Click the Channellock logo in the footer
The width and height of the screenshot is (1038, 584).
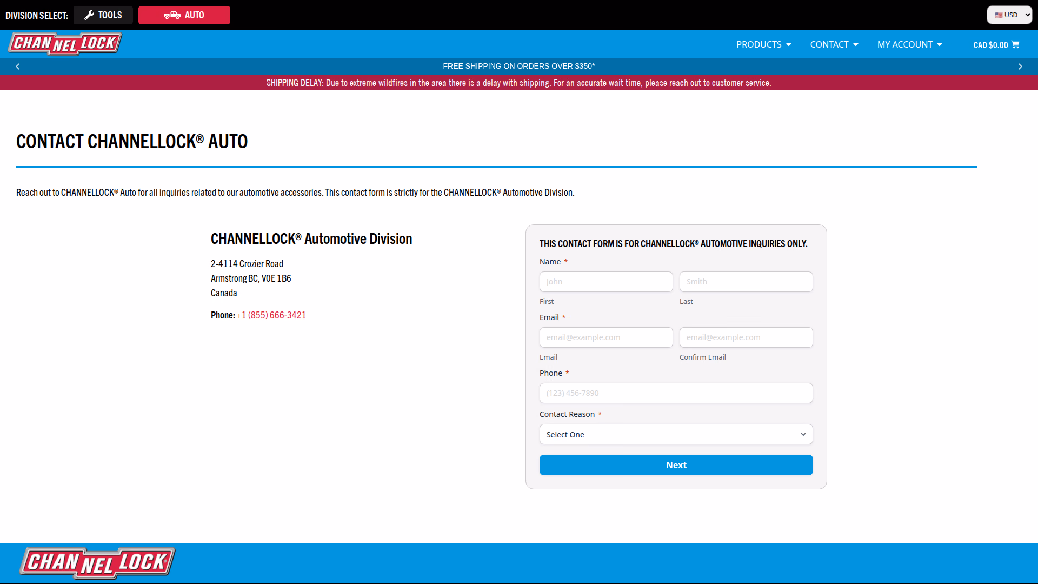[97, 562]
